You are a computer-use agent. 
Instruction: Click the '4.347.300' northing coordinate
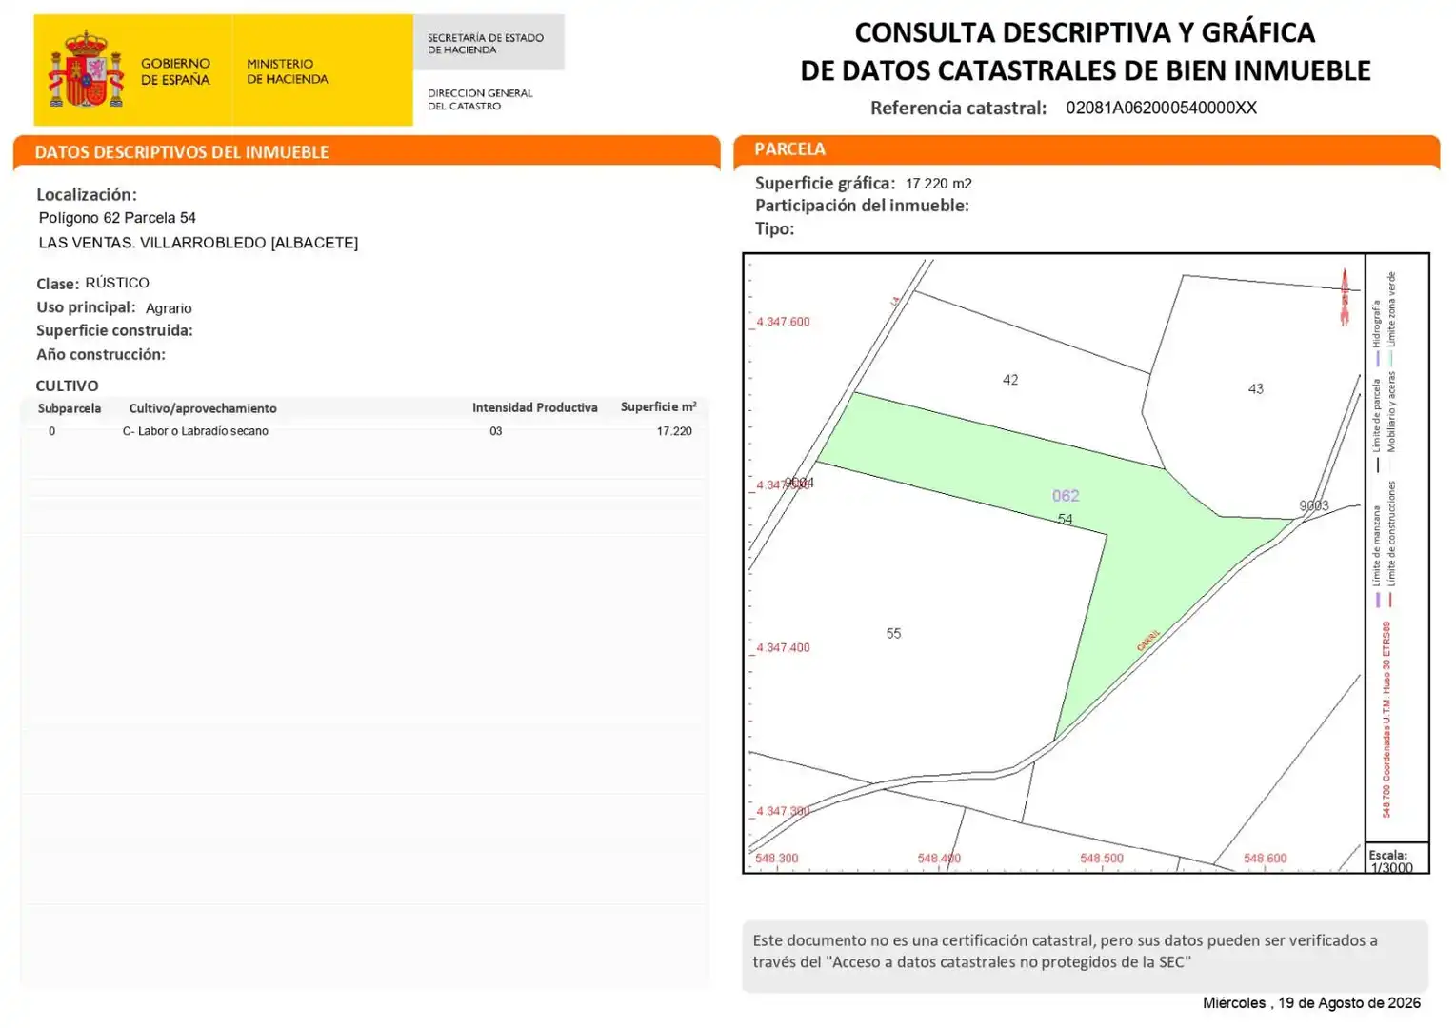783,811
